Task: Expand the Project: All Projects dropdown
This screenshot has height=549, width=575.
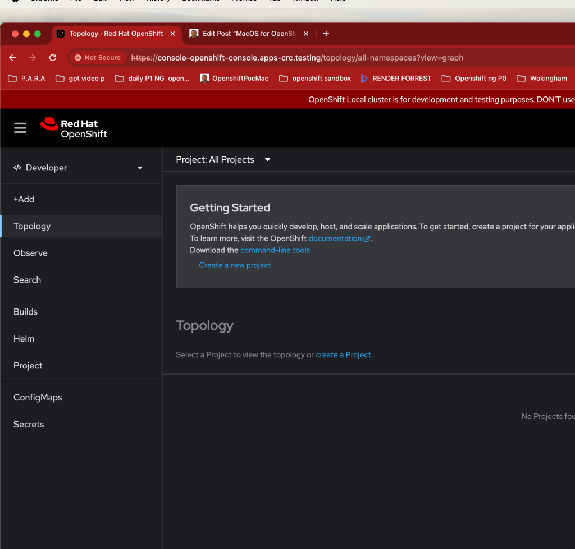Action: tap(223, 160)
